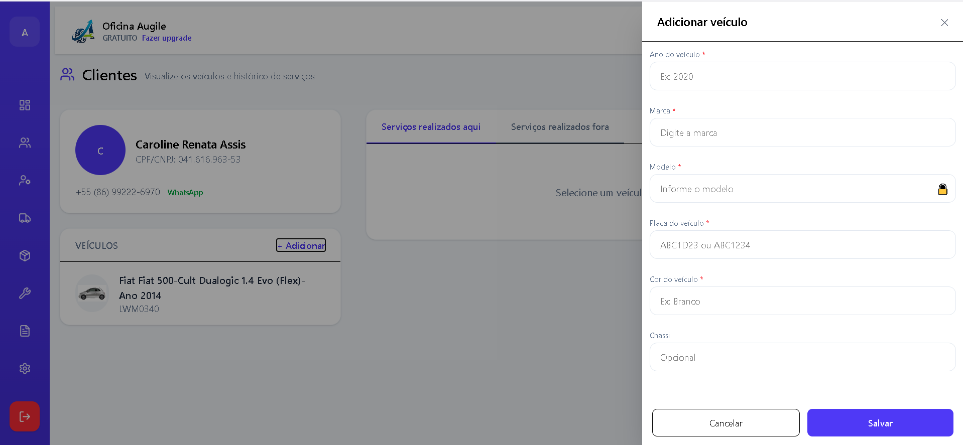
Task: Close the Adicionar veículo panel
Action: point(944,23)
